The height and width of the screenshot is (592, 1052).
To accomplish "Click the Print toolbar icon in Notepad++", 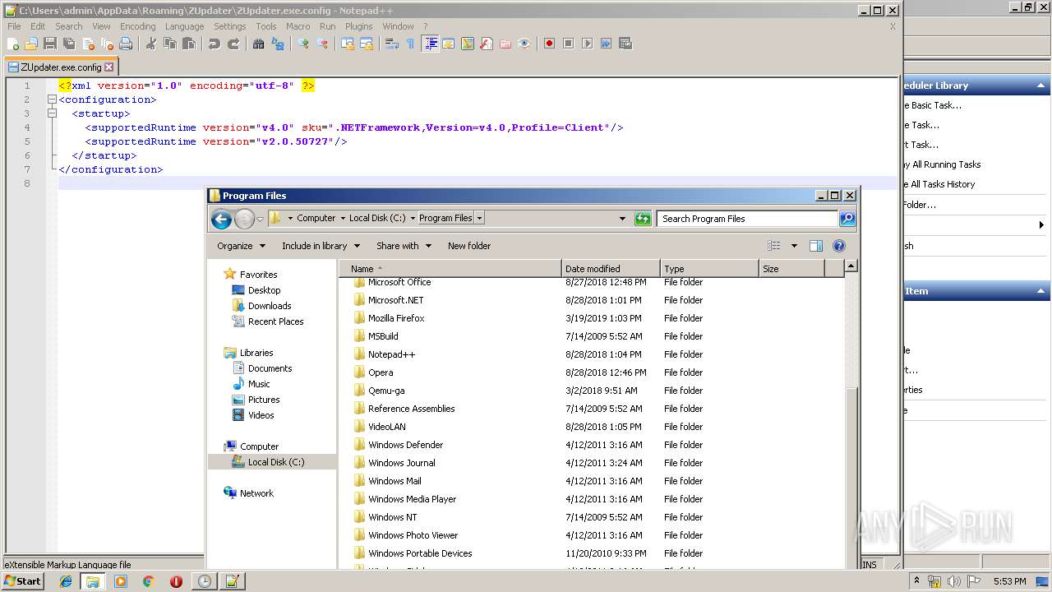I will click(126, 44).
